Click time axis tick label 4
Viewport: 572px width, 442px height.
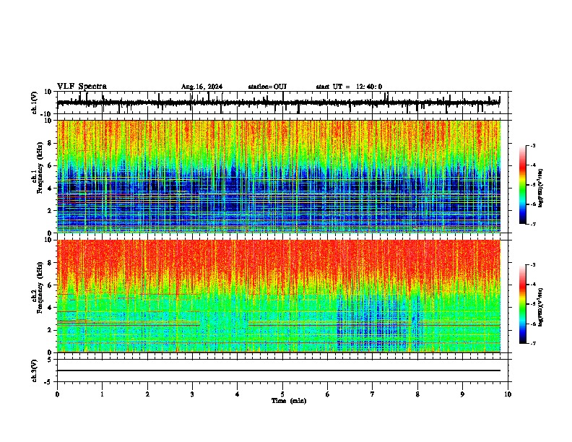tap(238, 394)
